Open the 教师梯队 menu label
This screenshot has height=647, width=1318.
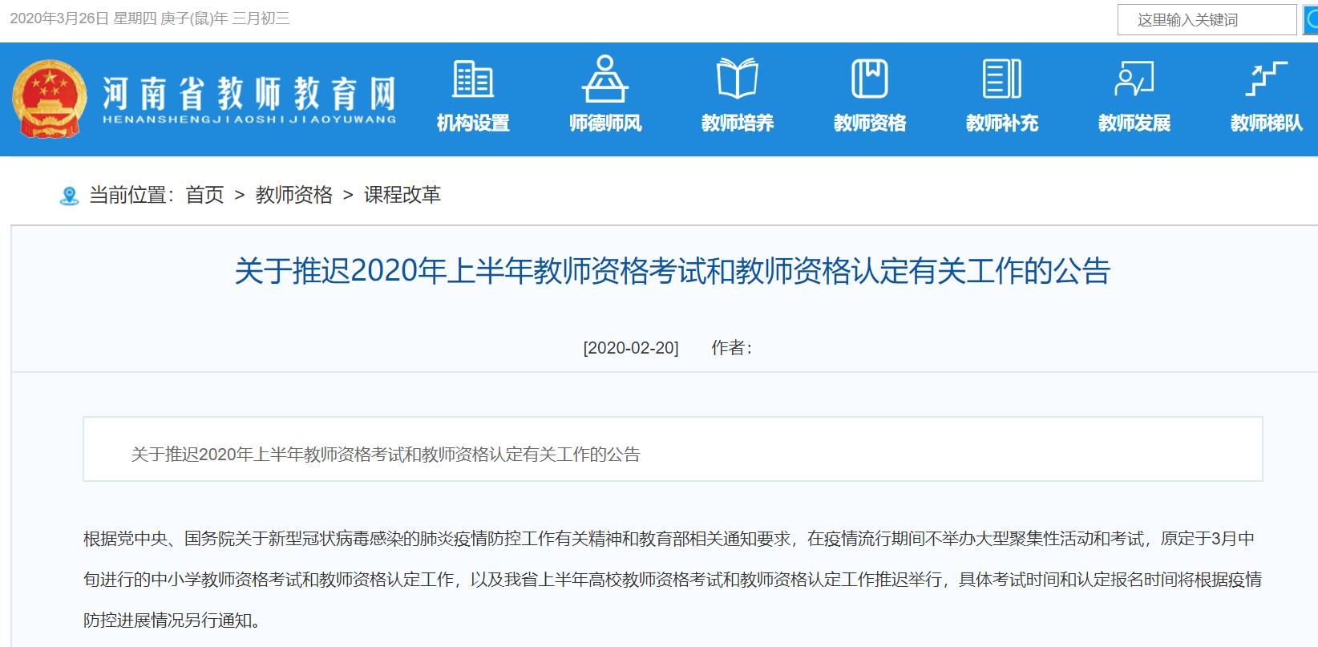[x=1267, y=123]
